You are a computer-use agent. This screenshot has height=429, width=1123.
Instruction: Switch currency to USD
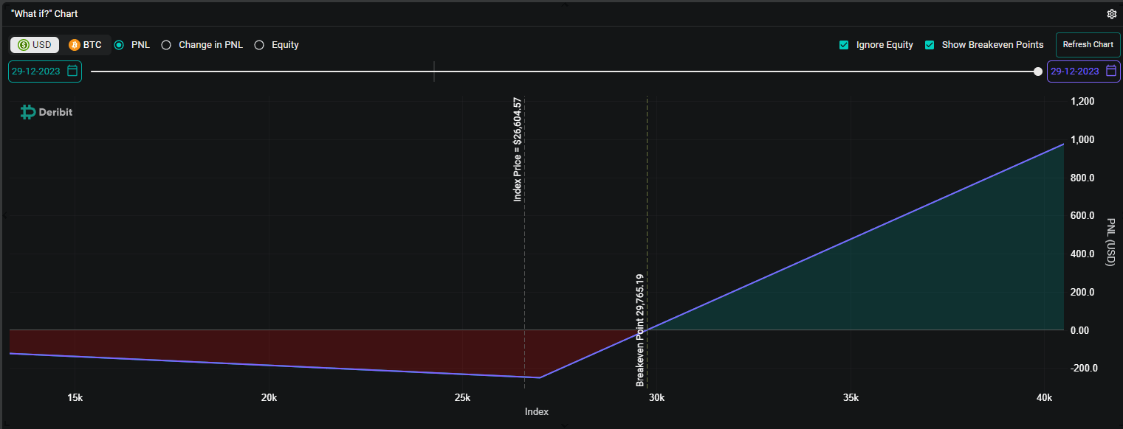[x=35, y=45]
